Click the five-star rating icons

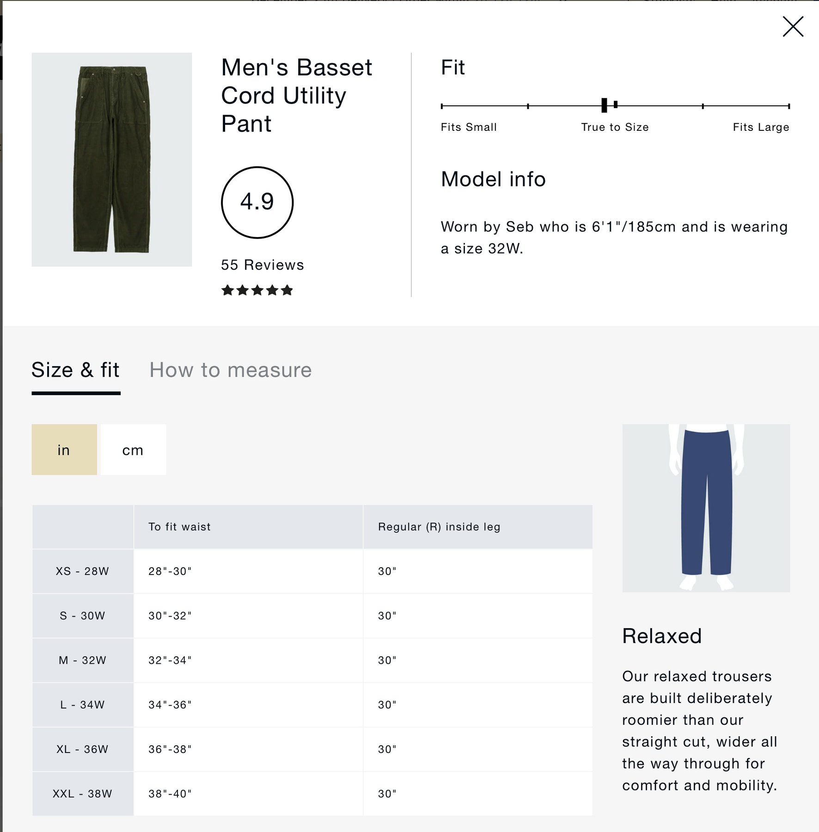(257, 290)
